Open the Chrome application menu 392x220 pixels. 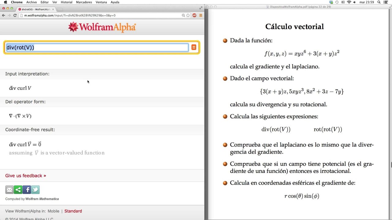(17, 2)
